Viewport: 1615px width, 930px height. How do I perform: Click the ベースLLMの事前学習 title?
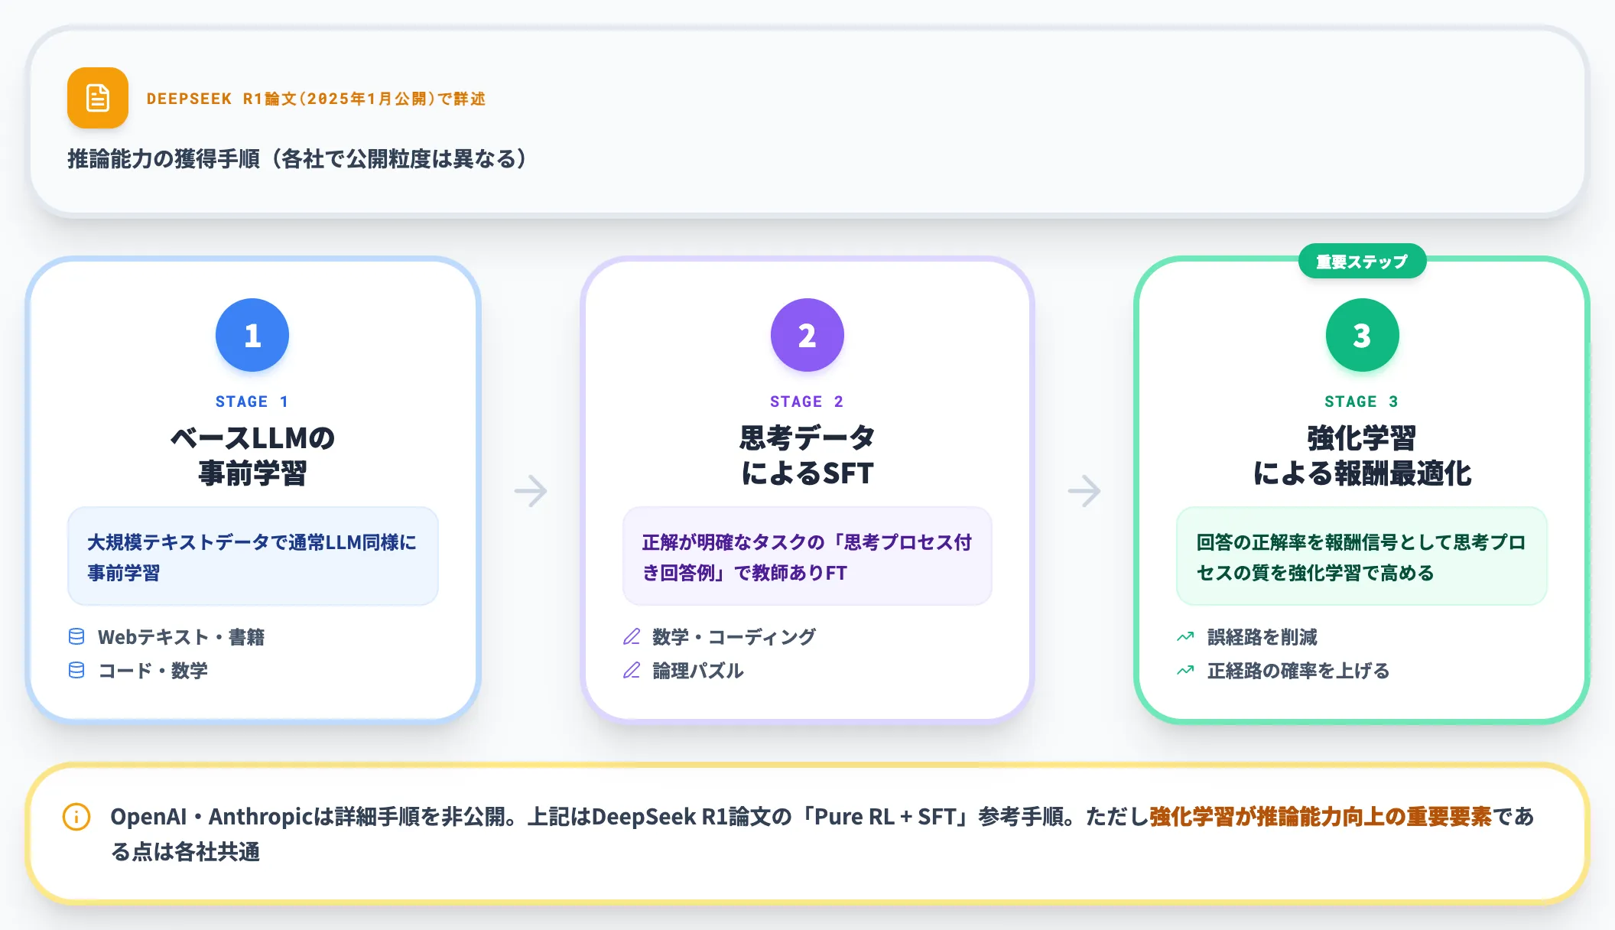coord(252,456)
